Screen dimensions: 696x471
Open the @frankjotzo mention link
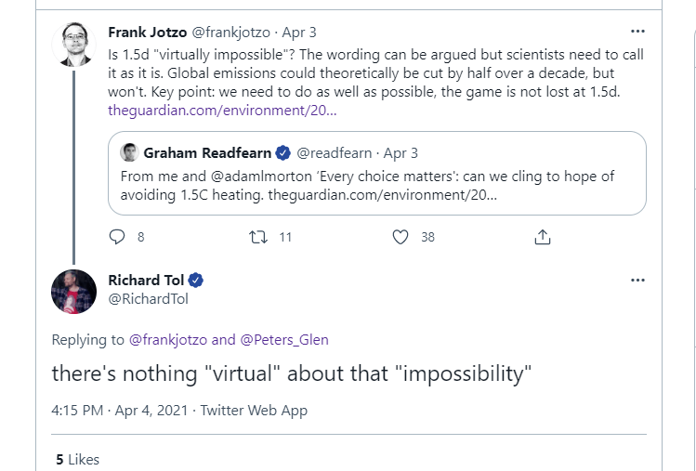[169, 339]
